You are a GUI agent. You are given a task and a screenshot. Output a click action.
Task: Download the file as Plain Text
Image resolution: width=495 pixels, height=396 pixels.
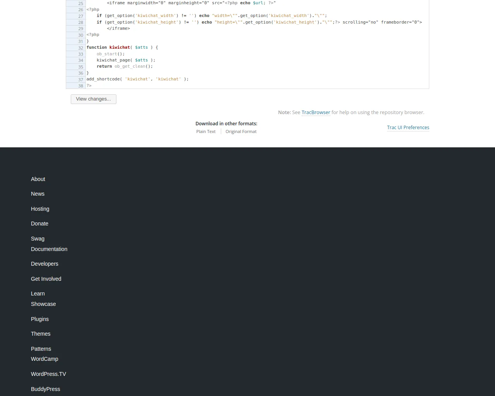(206, 132)
